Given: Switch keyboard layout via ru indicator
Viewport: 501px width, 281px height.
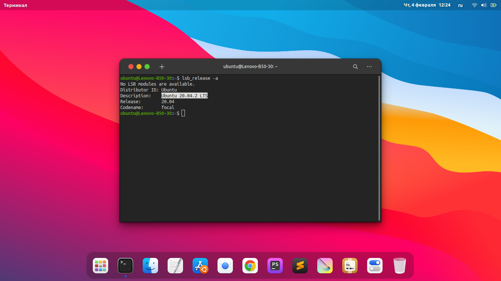Looking at the screenshot, I should [460, 5].
